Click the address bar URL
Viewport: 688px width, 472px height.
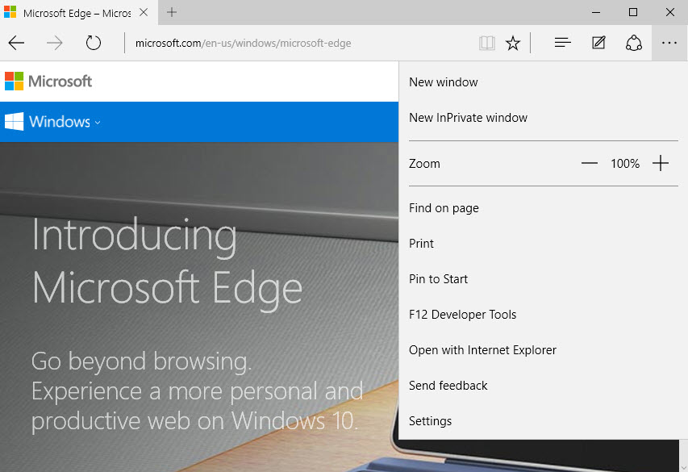pyautogui.click(x=243, y=43)
